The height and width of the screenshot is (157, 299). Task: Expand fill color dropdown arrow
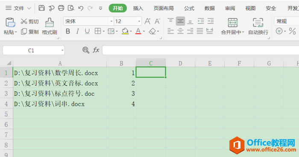(131, 31)
